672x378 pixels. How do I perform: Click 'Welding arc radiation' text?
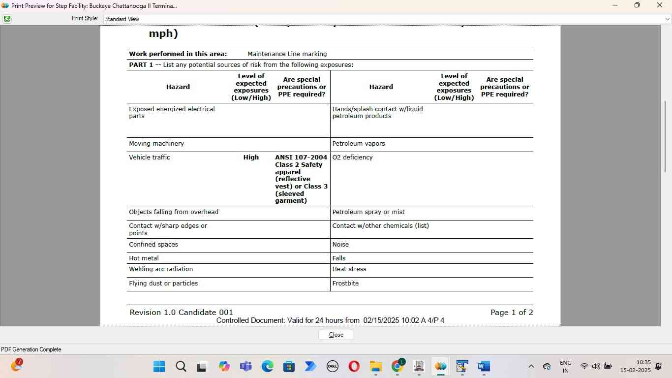161,269
